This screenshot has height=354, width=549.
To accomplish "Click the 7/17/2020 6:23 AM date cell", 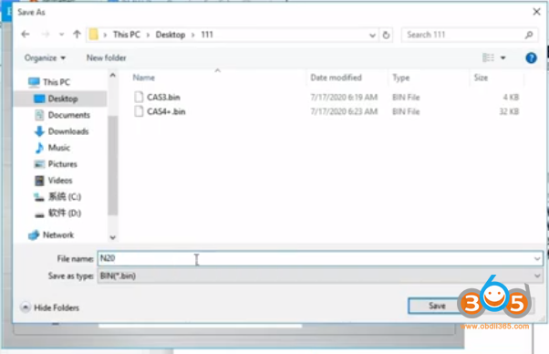I will coord(344,111).
